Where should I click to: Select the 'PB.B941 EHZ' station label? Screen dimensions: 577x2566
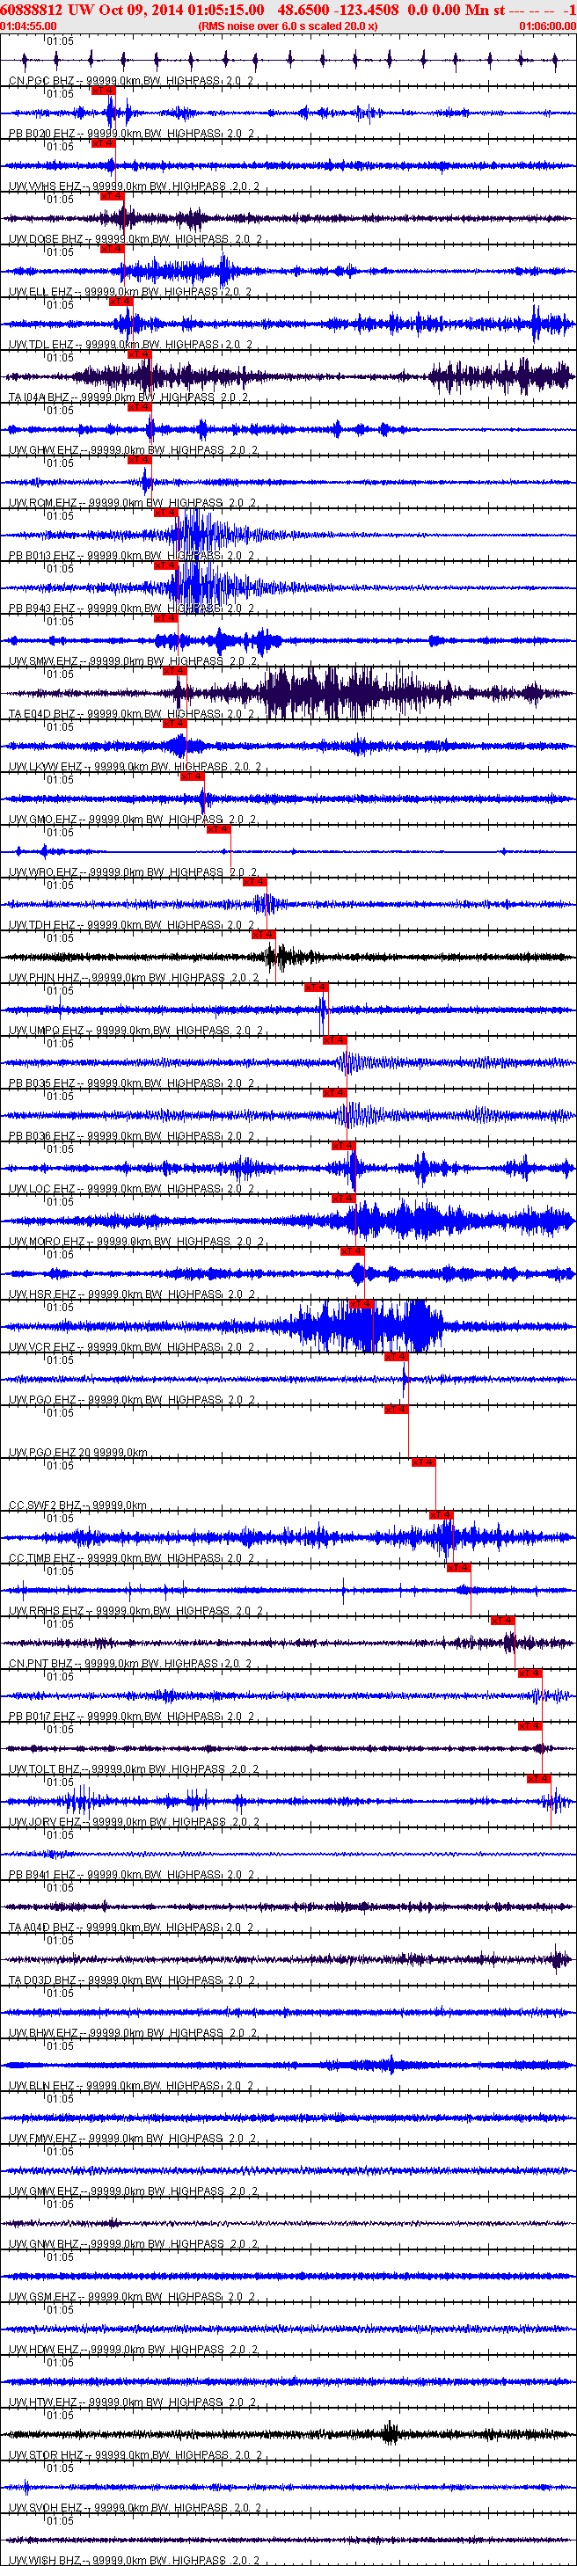coord(42,1876)
